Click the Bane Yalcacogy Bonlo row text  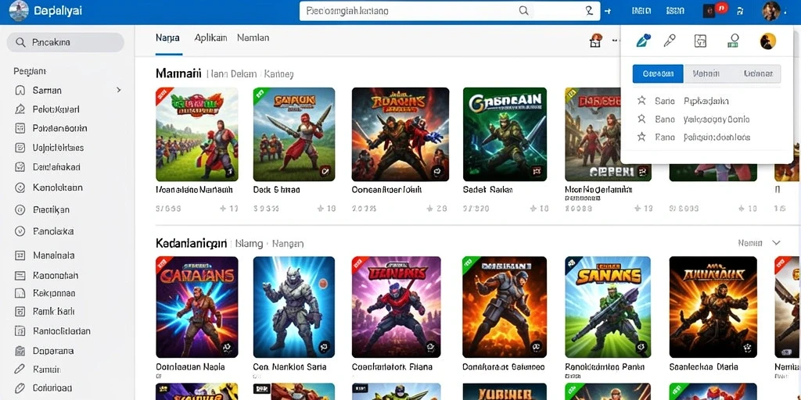click(702, 120)
